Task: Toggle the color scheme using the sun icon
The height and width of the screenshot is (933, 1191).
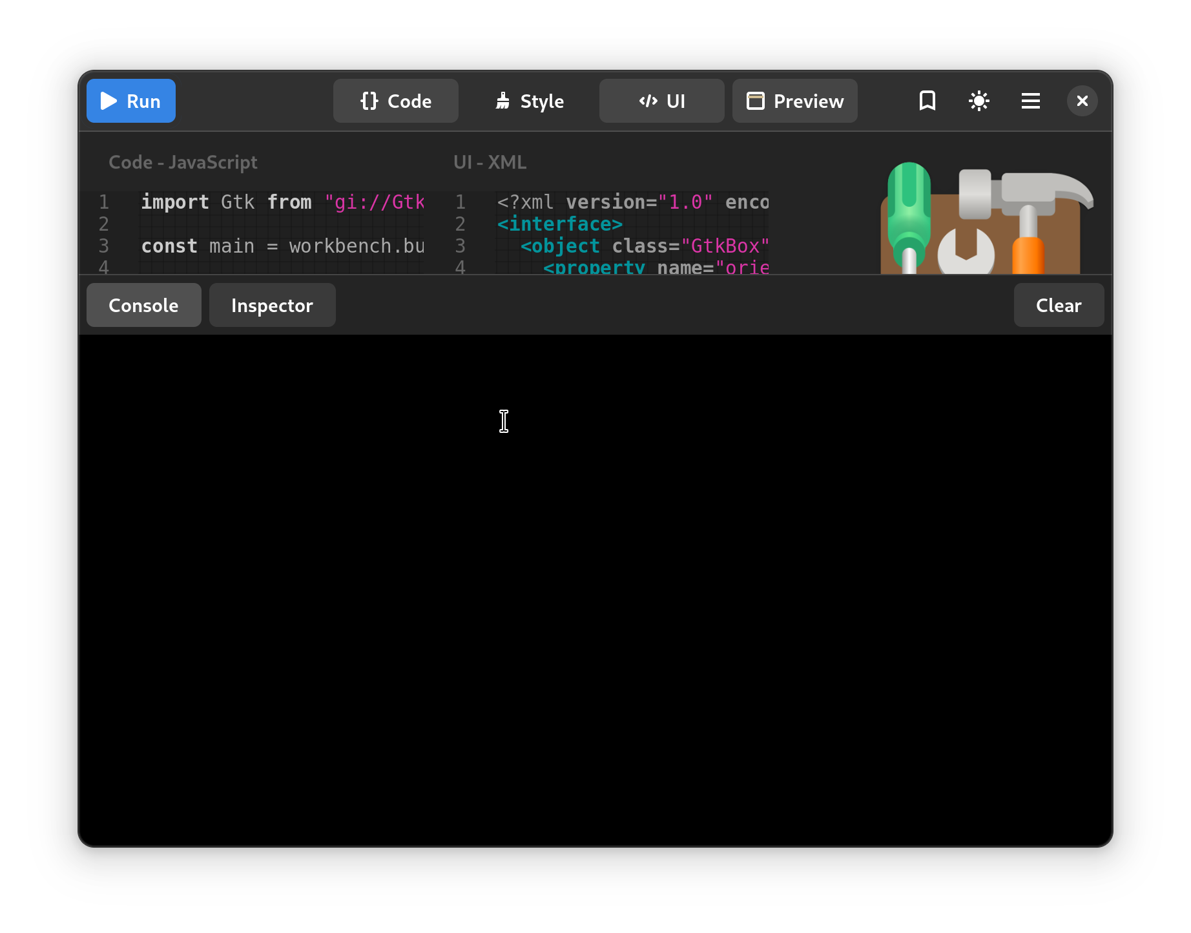Action: pyautogui.click(x=978, y=101)
